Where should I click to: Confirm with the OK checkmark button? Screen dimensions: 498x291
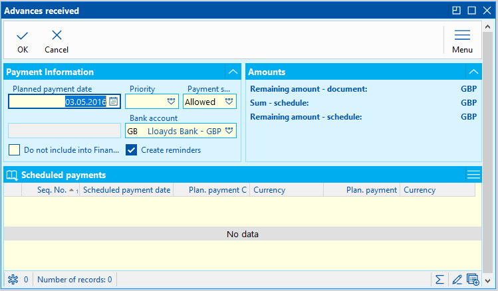tap(23, 42)
